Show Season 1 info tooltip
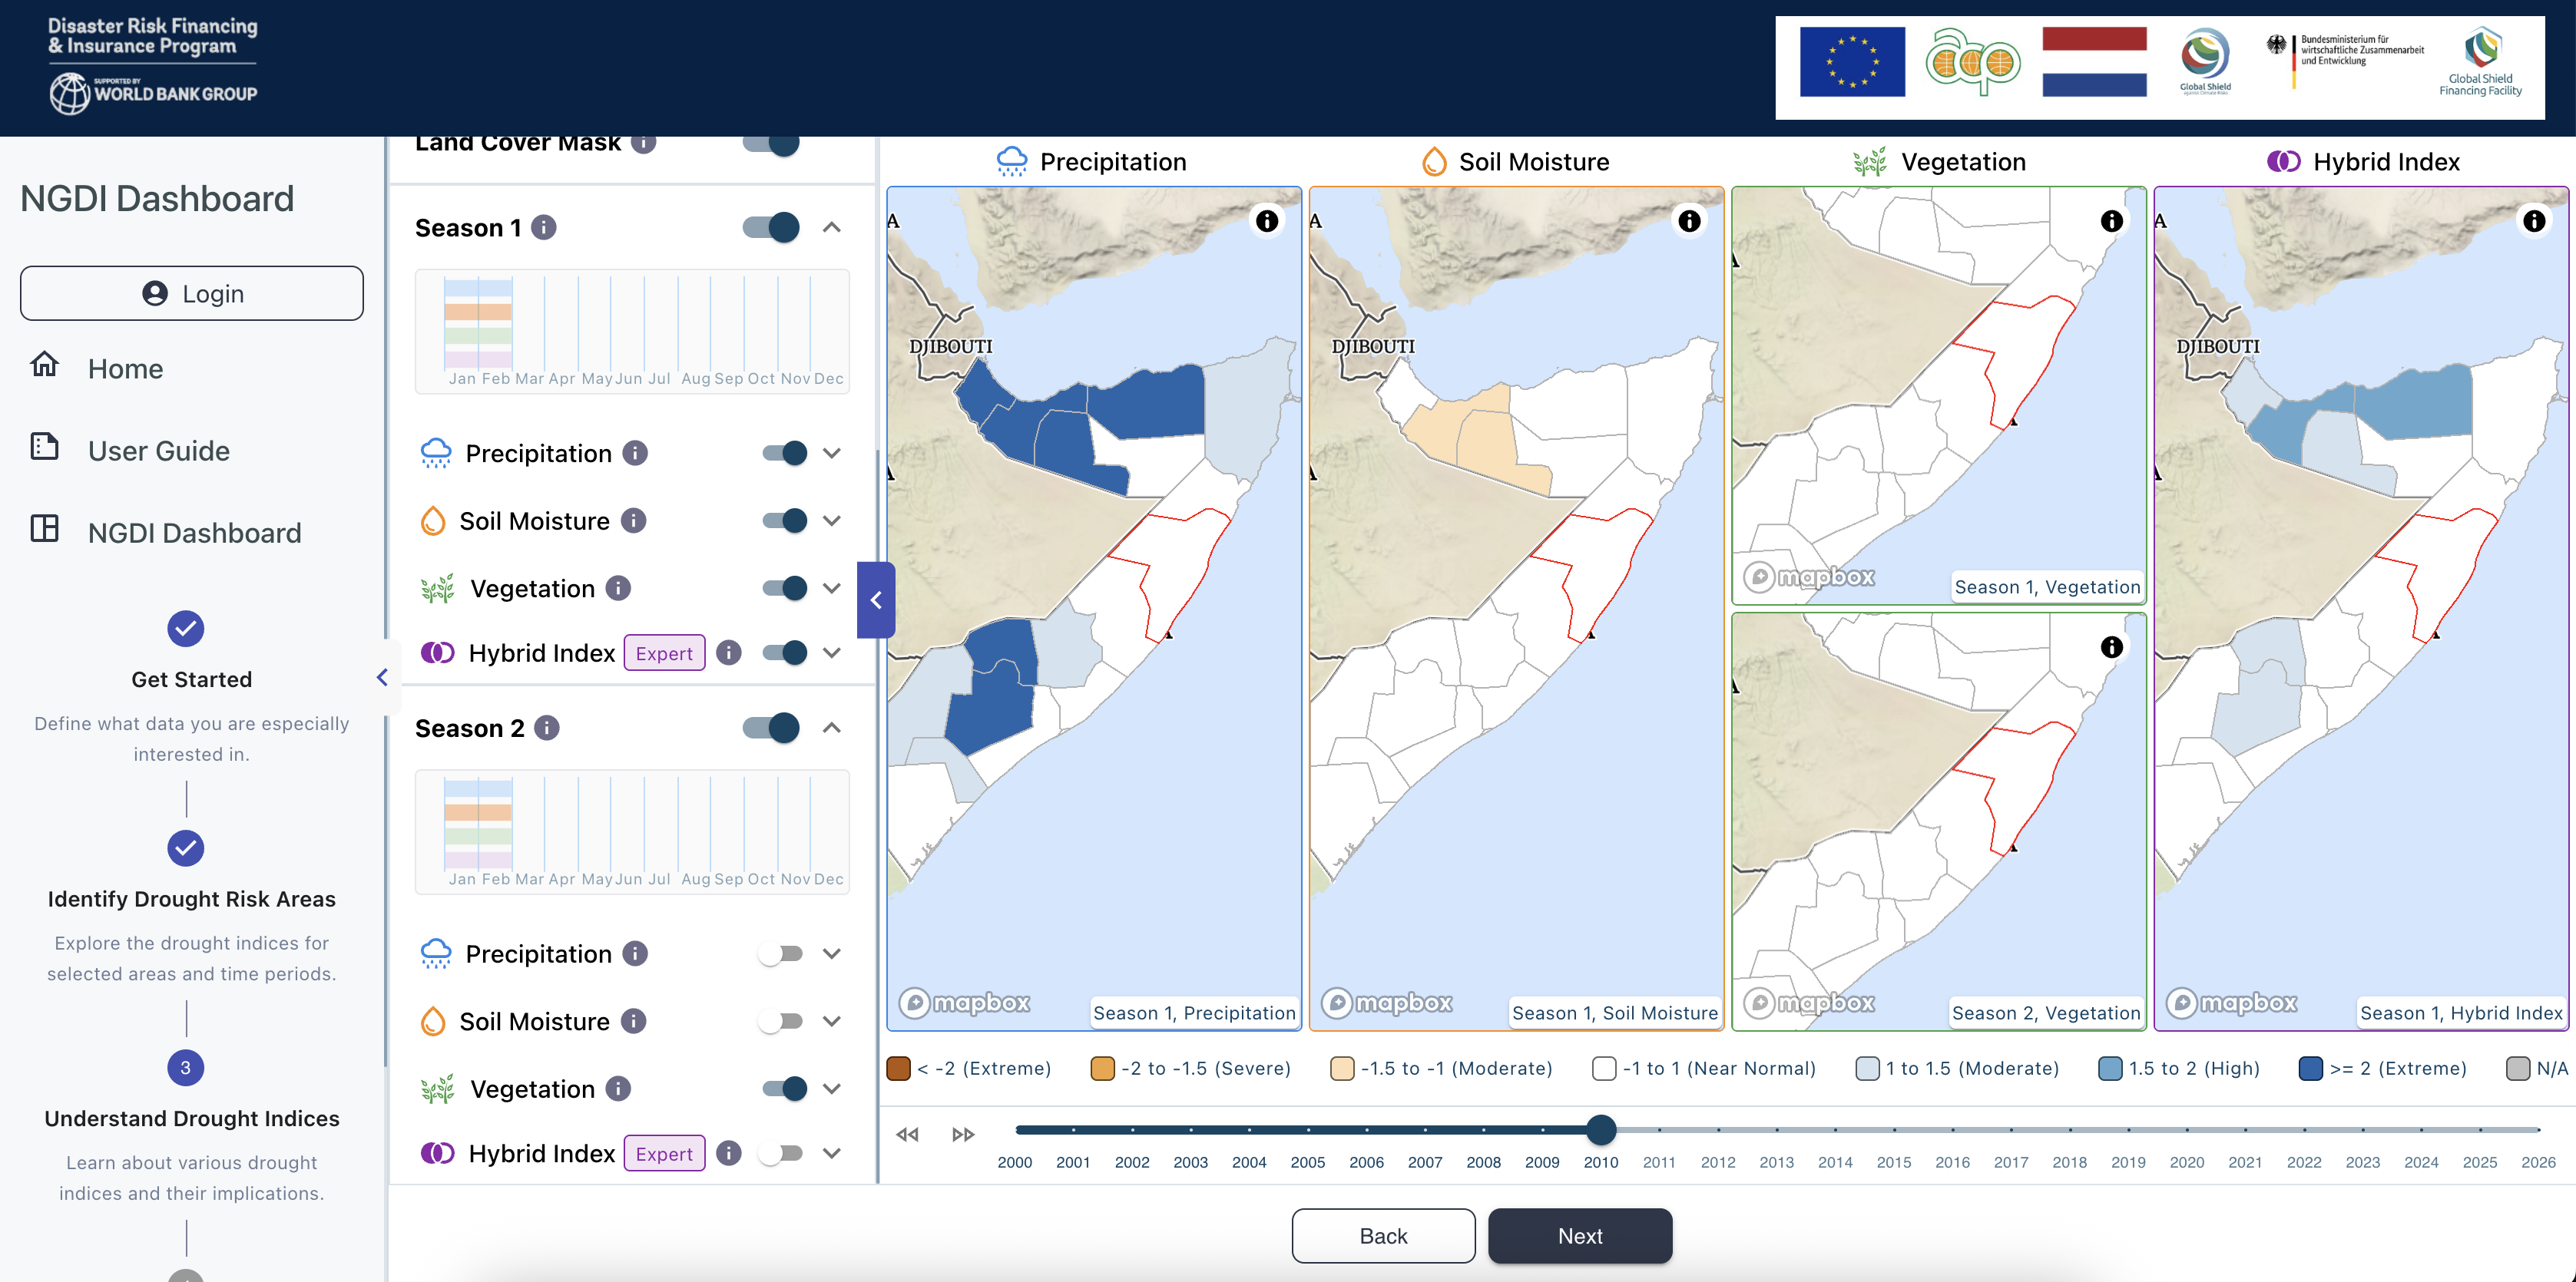 (x=544, y=228)
